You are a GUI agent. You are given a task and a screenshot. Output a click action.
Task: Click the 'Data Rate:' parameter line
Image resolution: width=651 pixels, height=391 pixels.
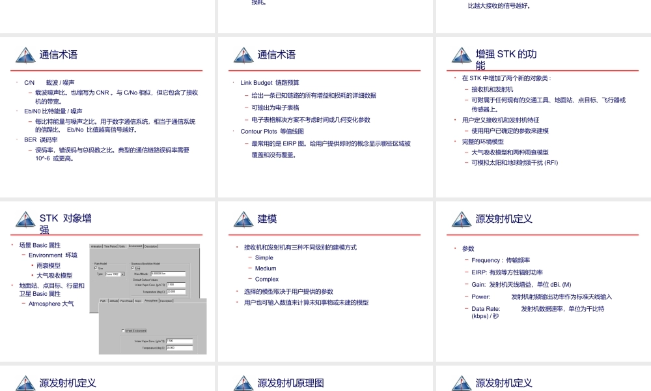(x=538, y=312)
